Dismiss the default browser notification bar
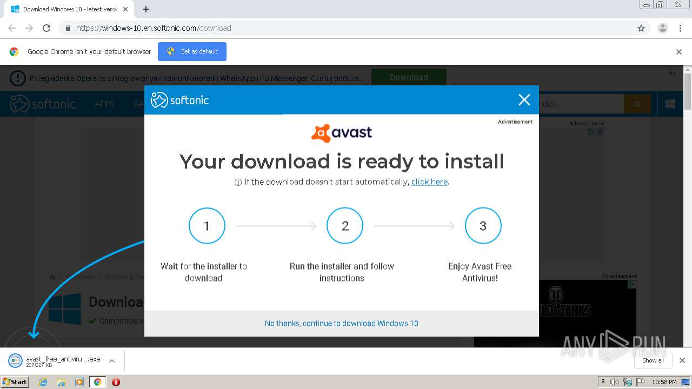Image resolution: width=692 pixels, height=389 pixels. click(679, 52)
